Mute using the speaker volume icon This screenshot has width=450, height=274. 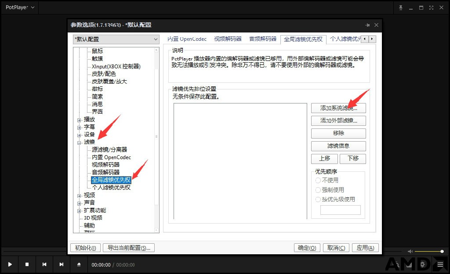(x=410, y=251)
